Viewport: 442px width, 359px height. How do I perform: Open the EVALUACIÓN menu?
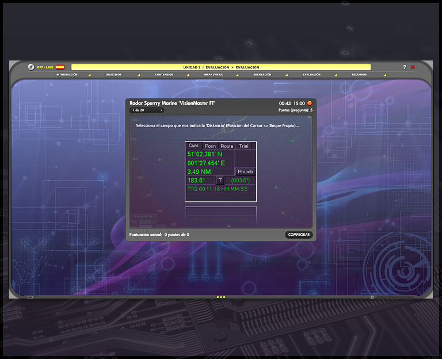click(x=311, y=75)
